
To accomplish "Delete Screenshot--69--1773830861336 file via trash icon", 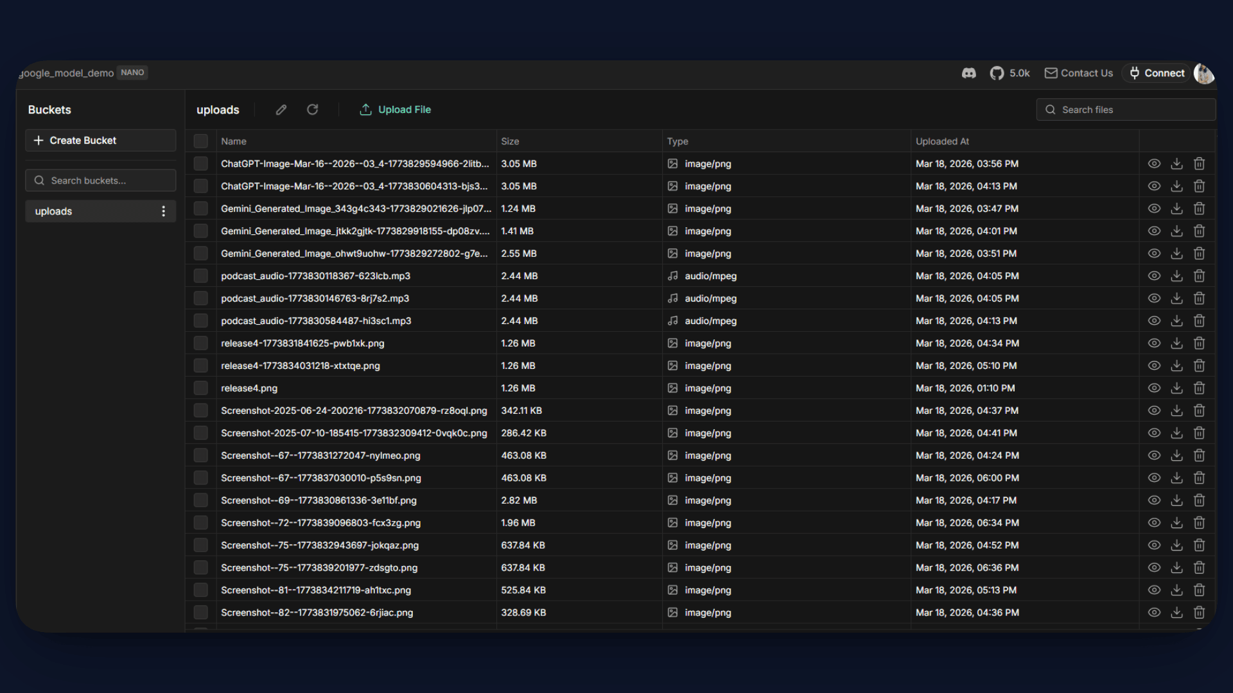I will (x=1199, y=501).
